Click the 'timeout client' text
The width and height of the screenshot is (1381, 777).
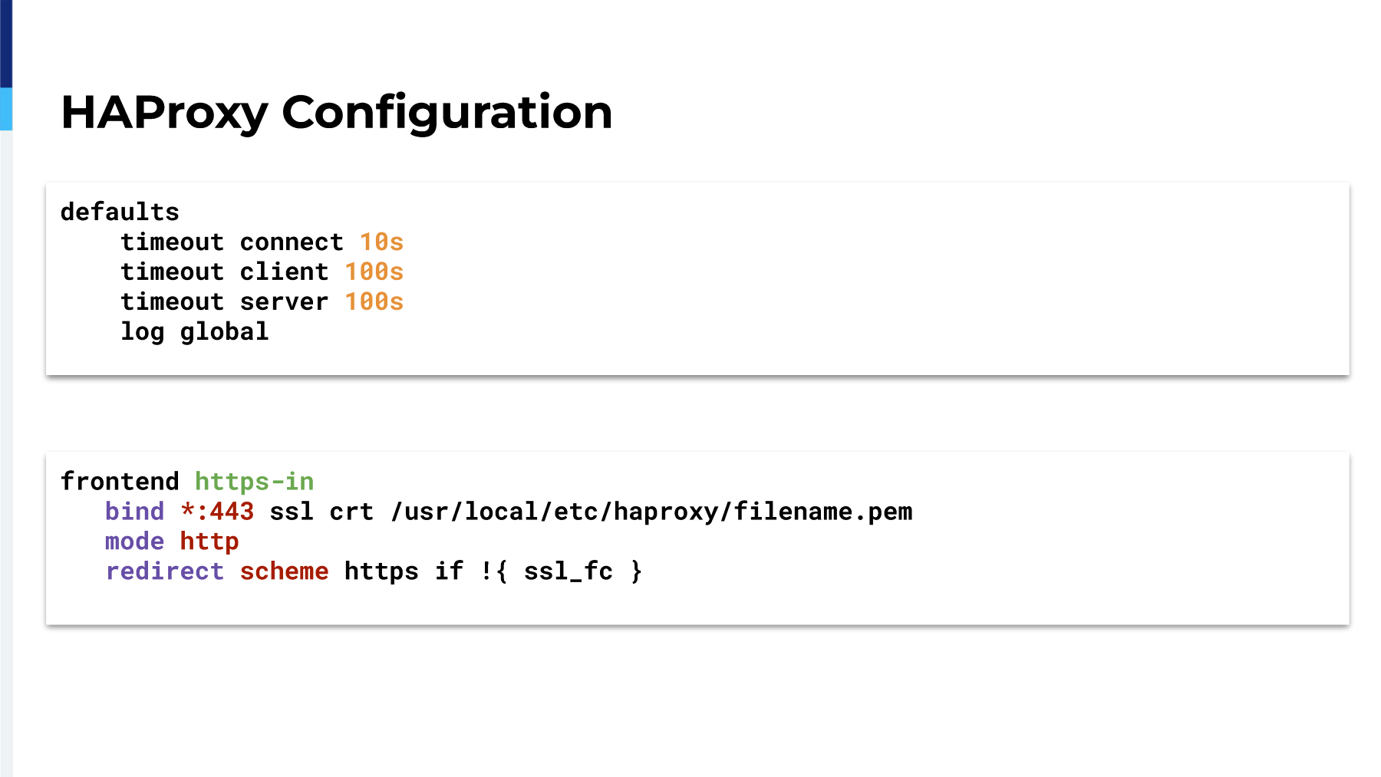(224, 272)
